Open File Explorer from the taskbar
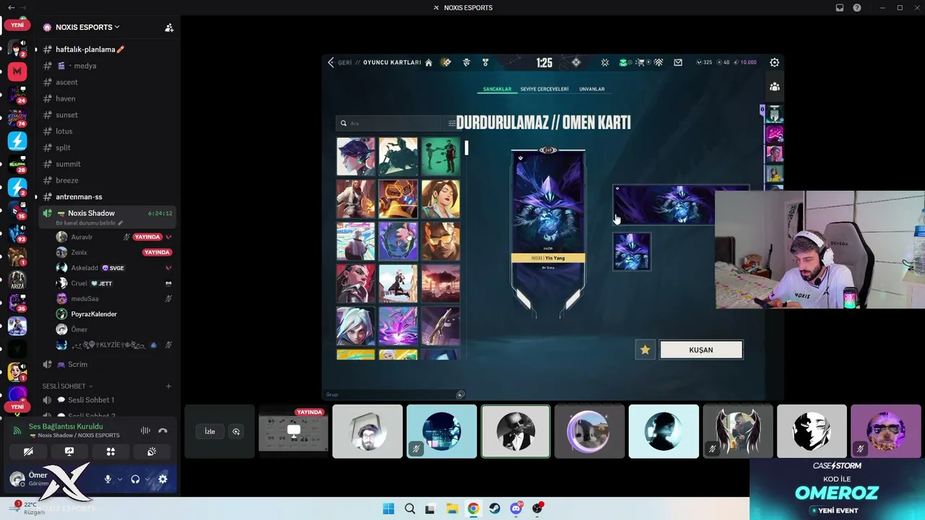The height and width of the screenshot is (520, 925). click(452, 508)
